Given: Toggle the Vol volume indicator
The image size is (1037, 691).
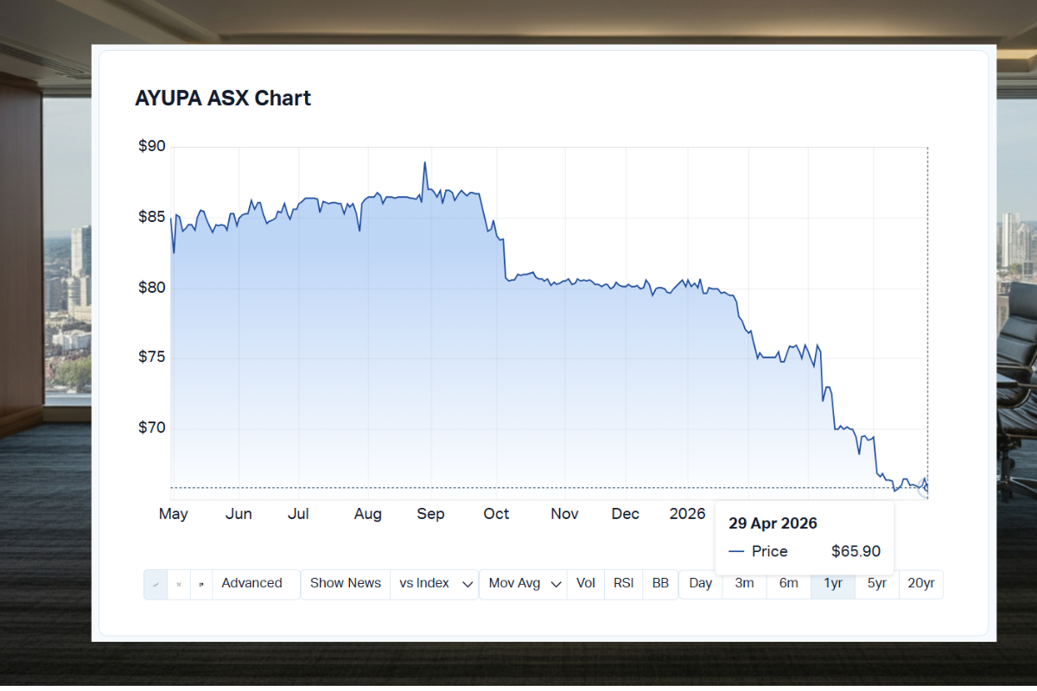Looking at the screenshot, I should pos(585,584).
